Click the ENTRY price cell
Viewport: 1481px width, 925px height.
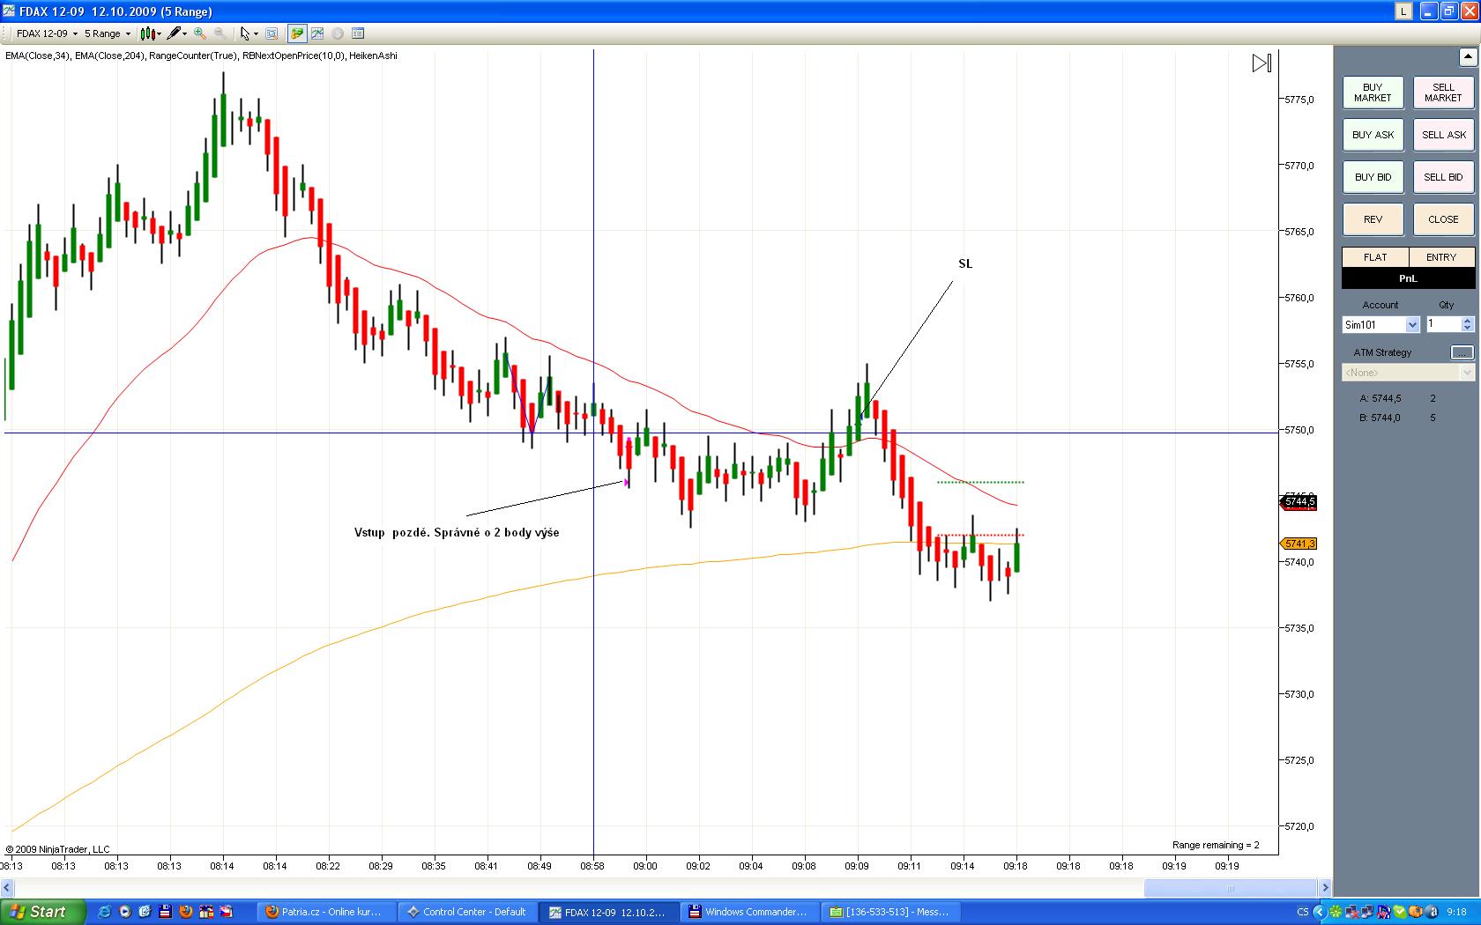(x=1441, y=257)
